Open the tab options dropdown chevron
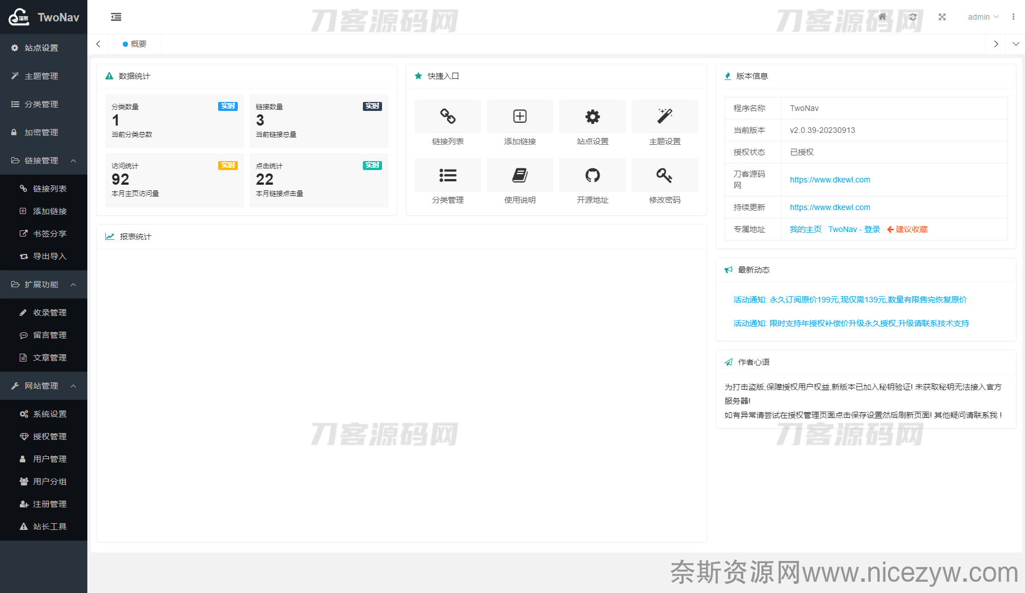The height and width of the screenshot is (593, 1025). (1015, 44)
